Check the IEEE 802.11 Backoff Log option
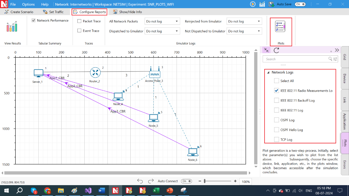Viewport: 349px width, 196px height. (276, 101)
